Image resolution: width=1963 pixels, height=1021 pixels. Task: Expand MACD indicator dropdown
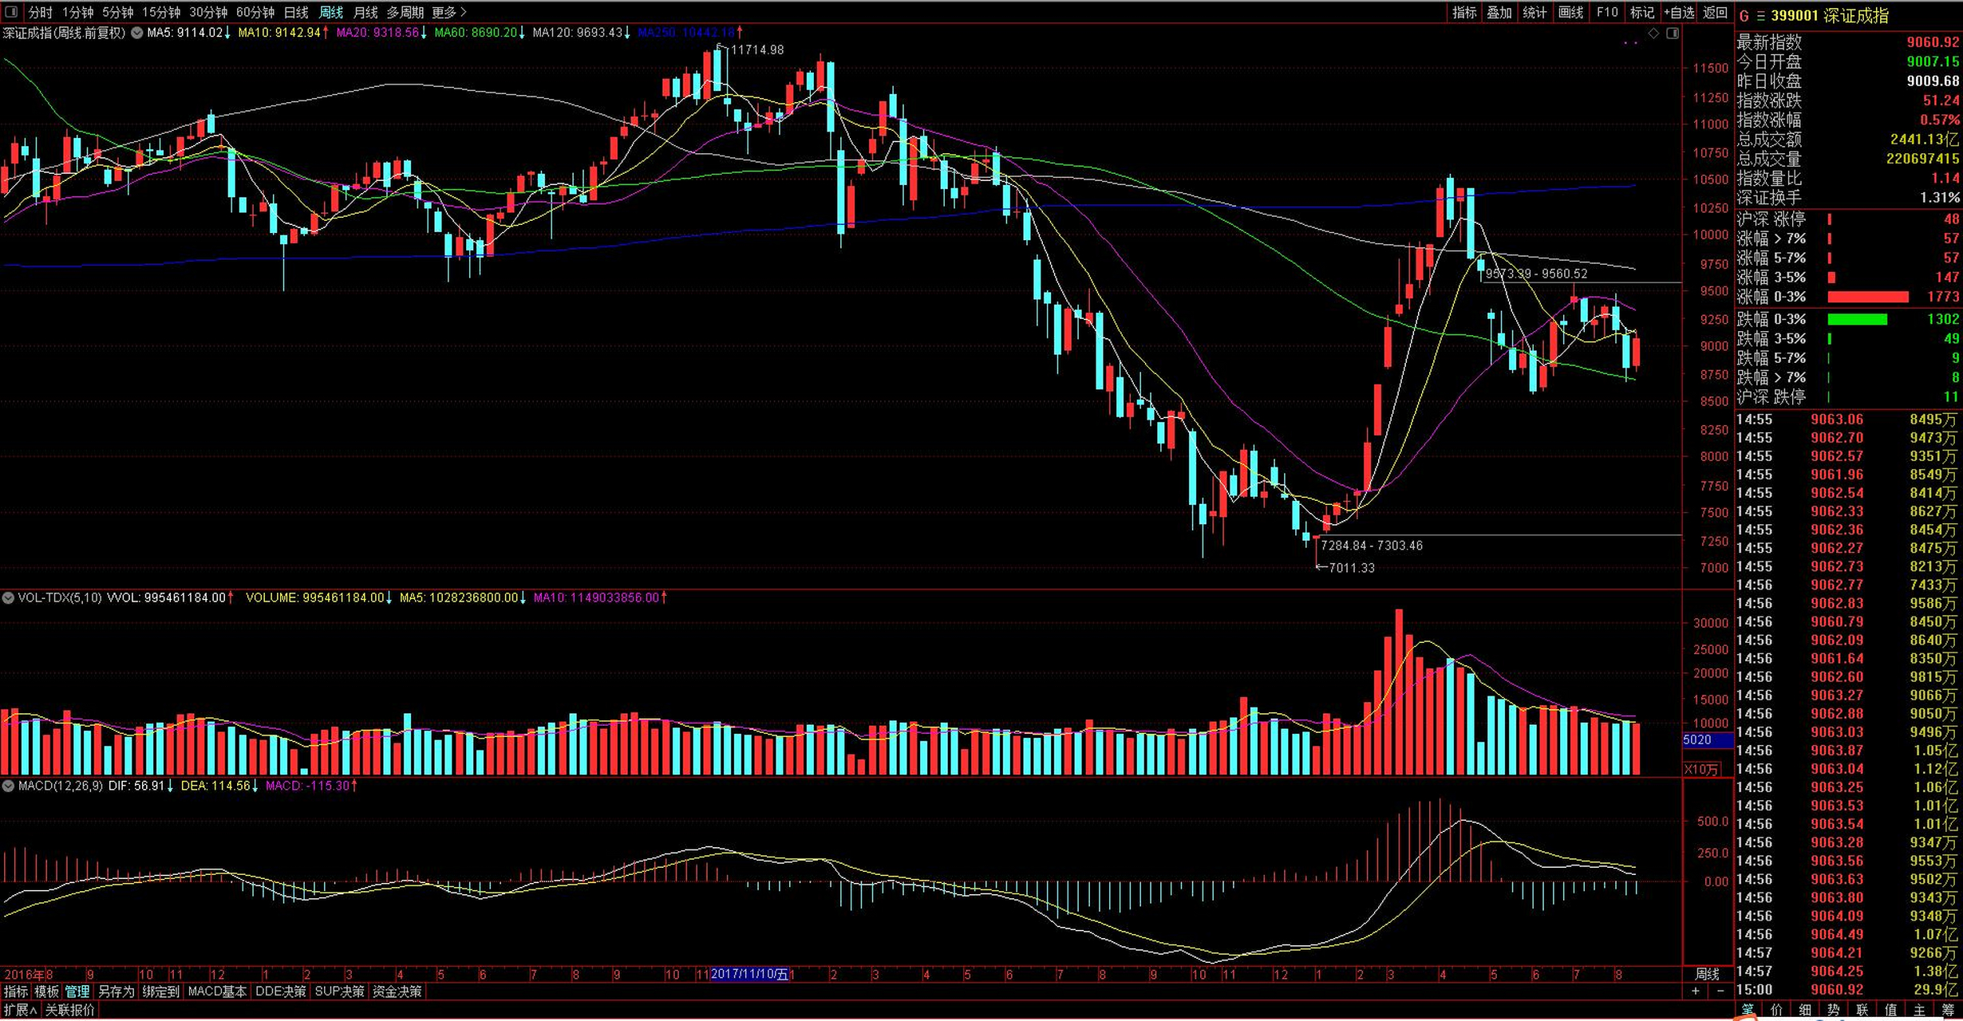coord(8,786)
